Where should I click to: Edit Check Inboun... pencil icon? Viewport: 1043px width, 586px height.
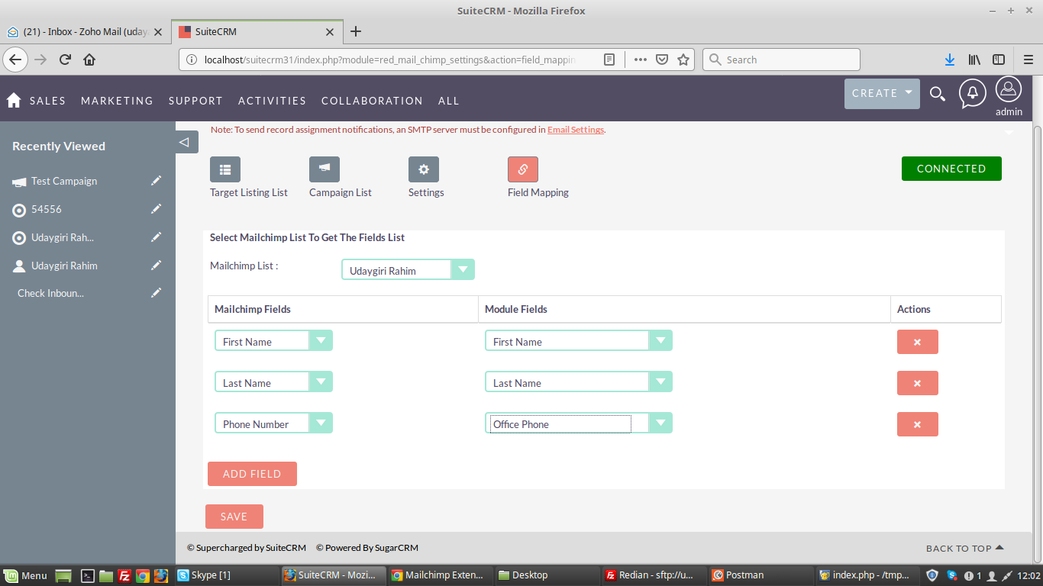[157, 293]
